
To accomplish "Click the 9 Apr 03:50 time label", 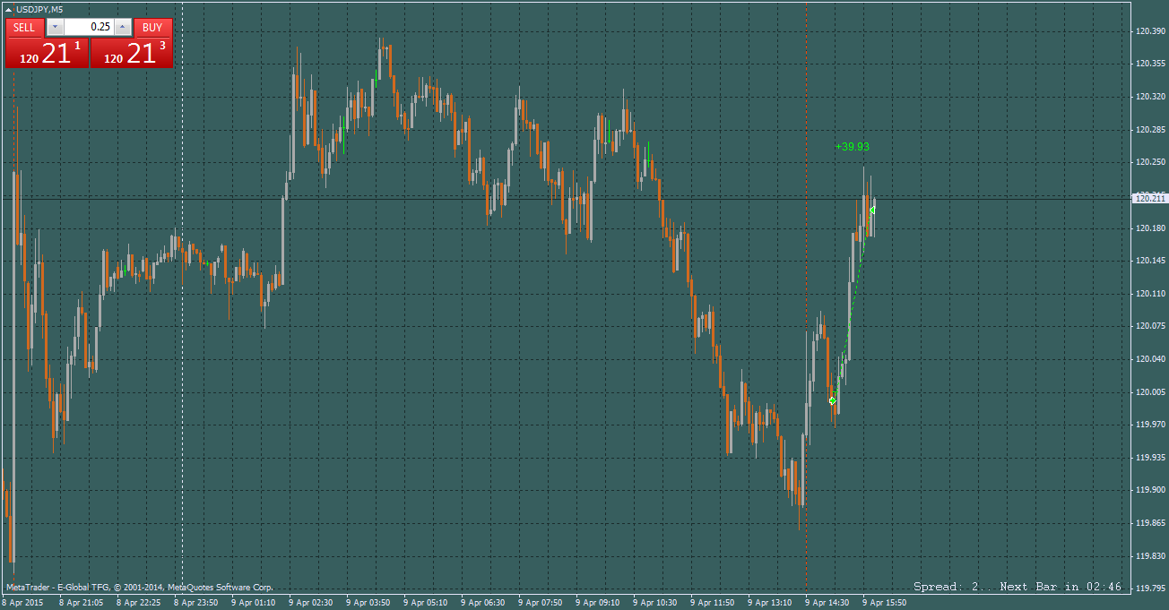I will 368,603.
